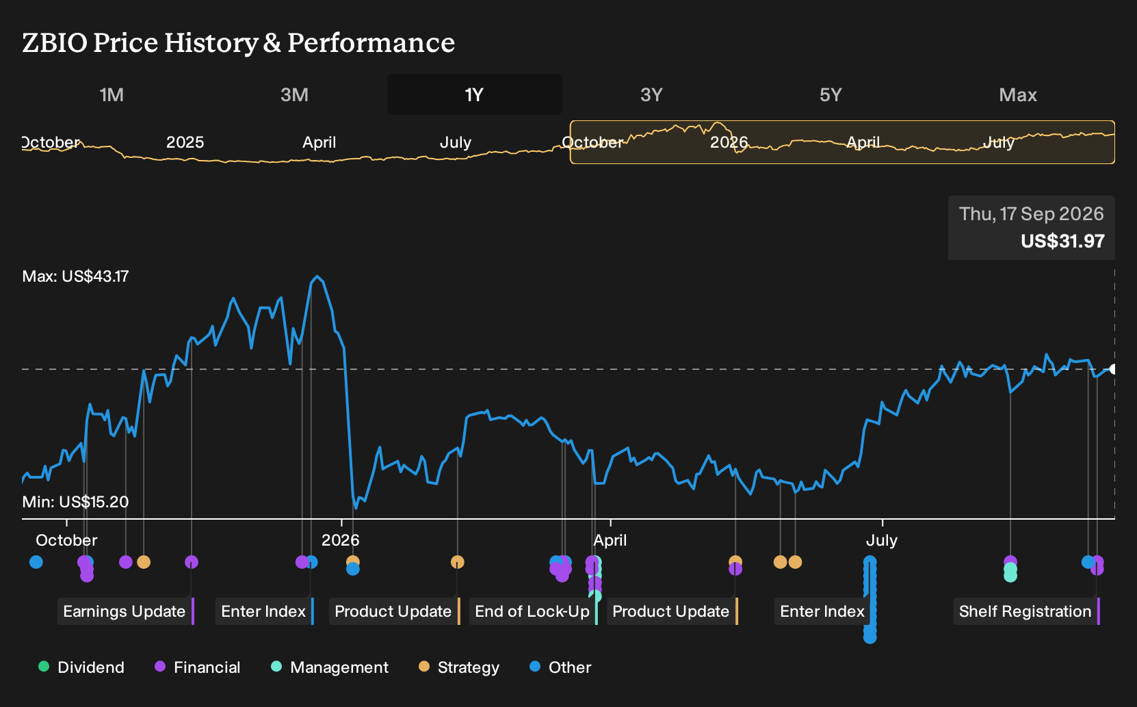Screen dimensions: 1137x707
Task: Click the Min: US$15.20 label
Action: coord(75,502)
